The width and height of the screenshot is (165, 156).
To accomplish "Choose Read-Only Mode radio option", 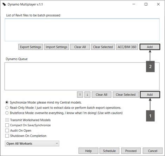I will (7, 108).
